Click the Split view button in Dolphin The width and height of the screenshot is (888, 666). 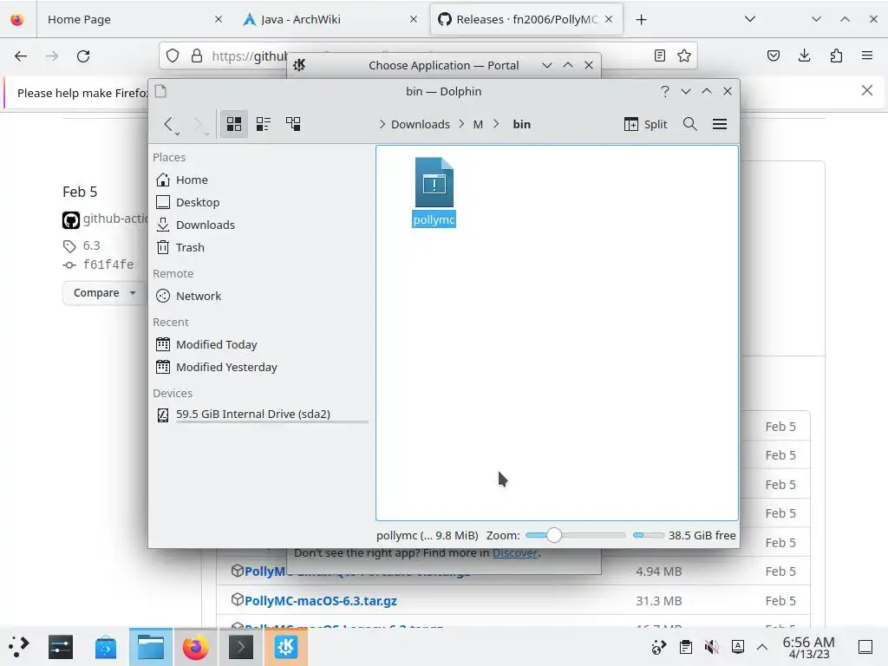point(645,124)
